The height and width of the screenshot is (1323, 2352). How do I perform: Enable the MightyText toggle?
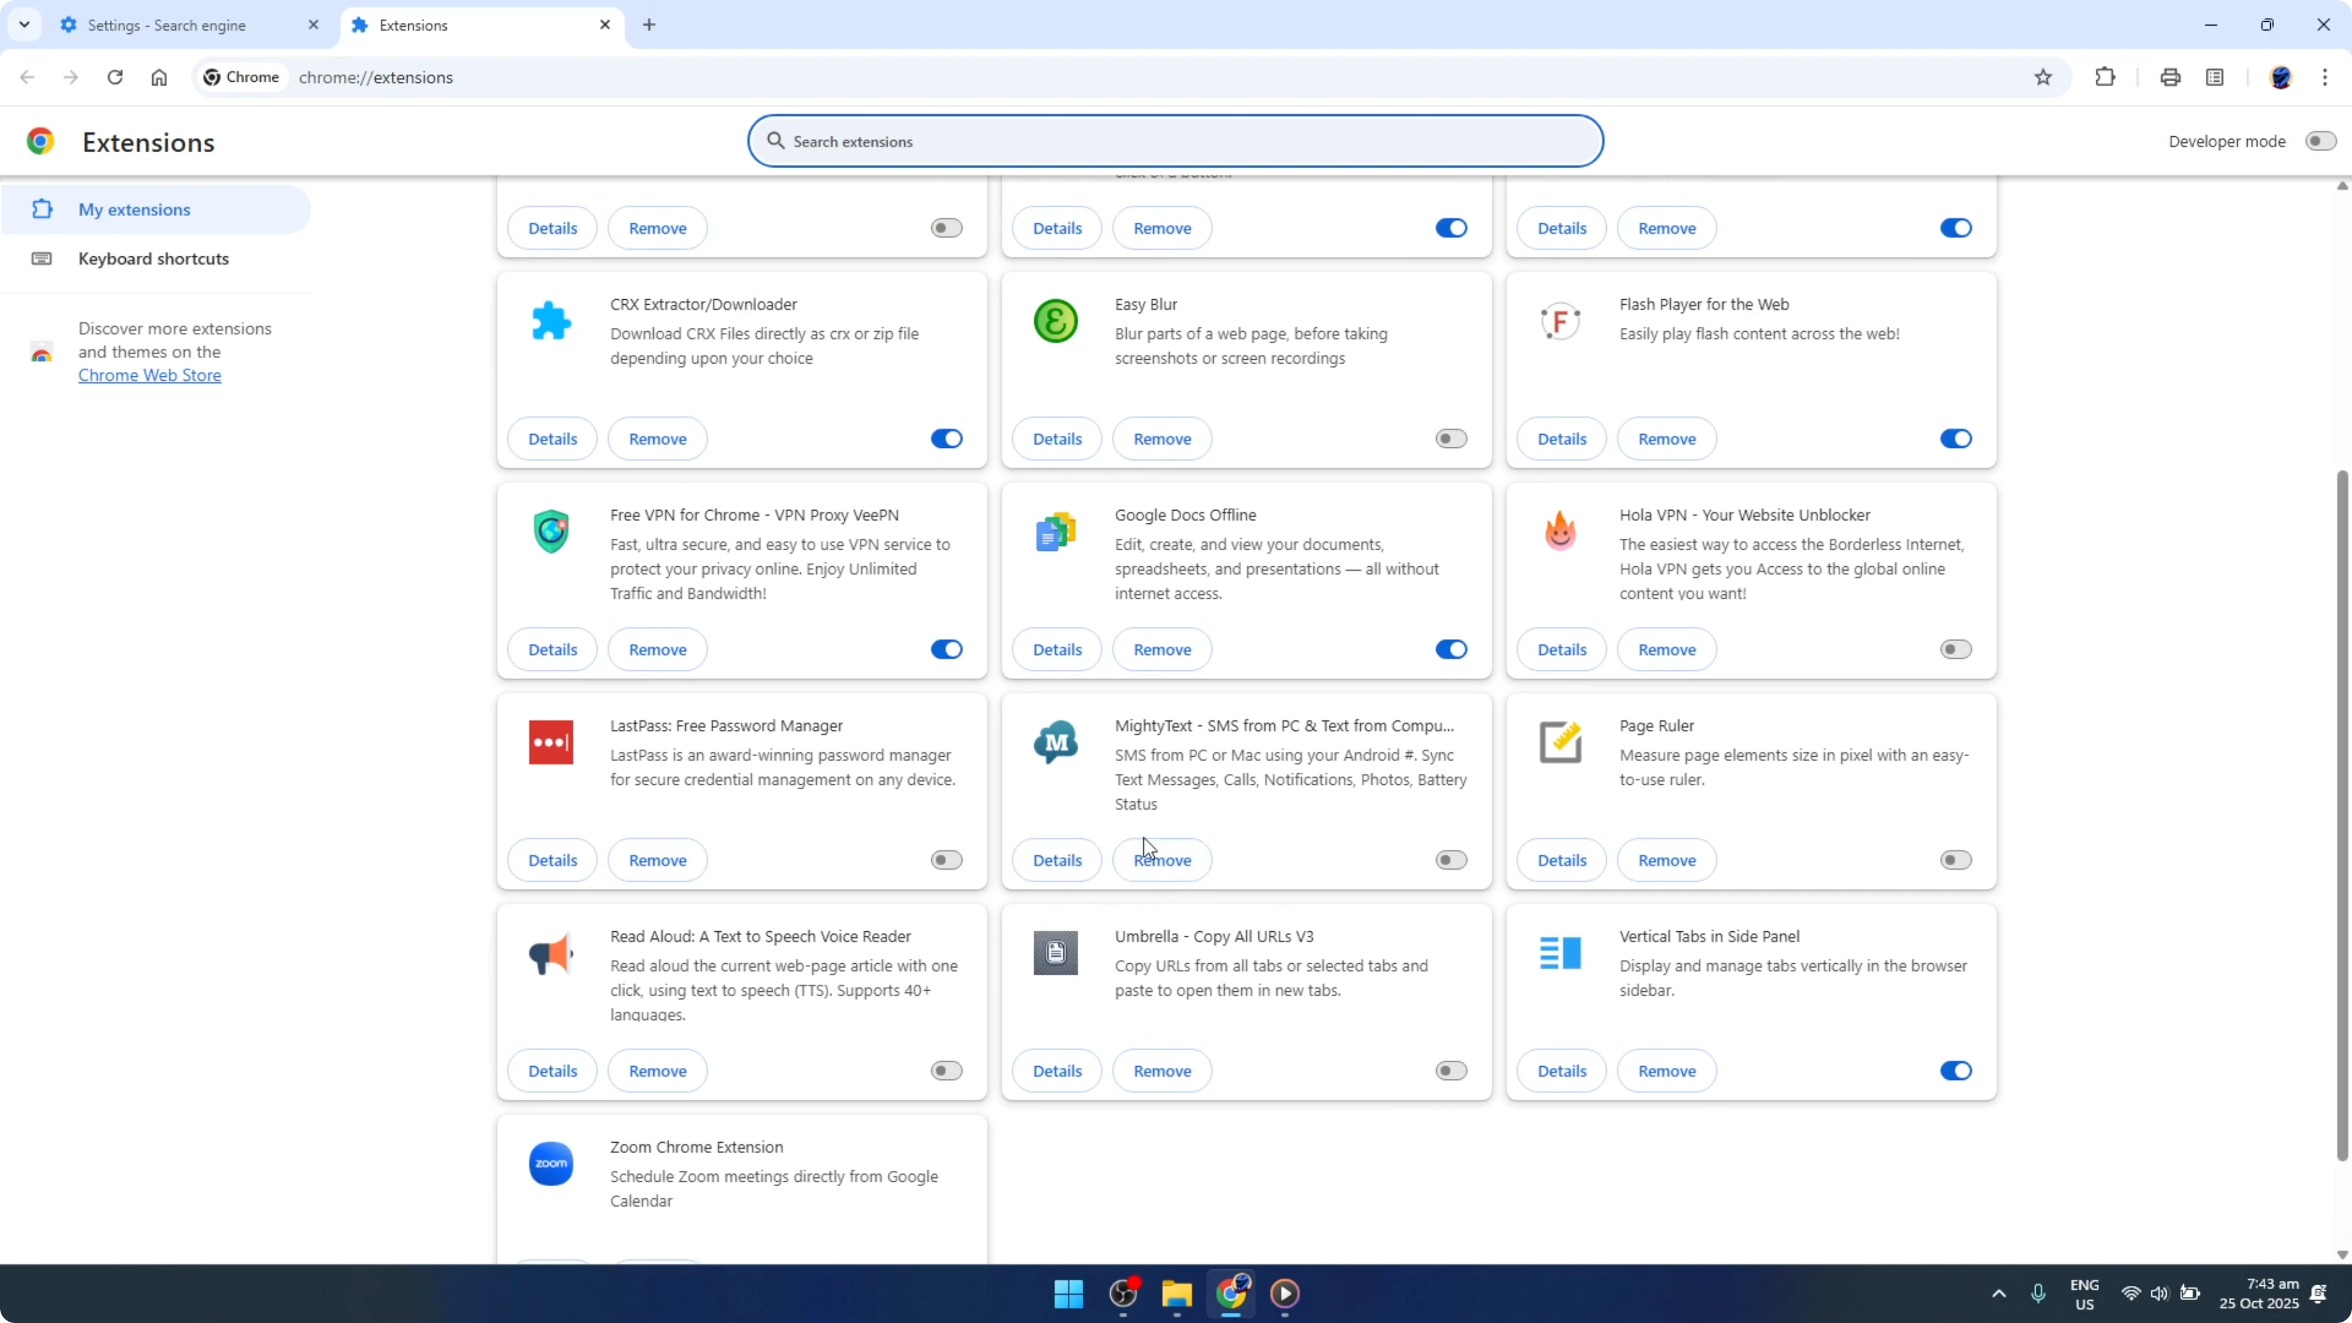point(1451,860)
